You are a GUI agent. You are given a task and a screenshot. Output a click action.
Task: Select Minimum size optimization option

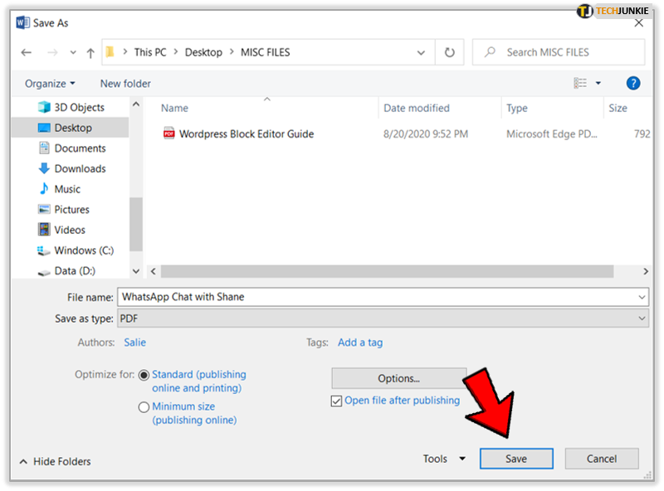pos(144,407)
